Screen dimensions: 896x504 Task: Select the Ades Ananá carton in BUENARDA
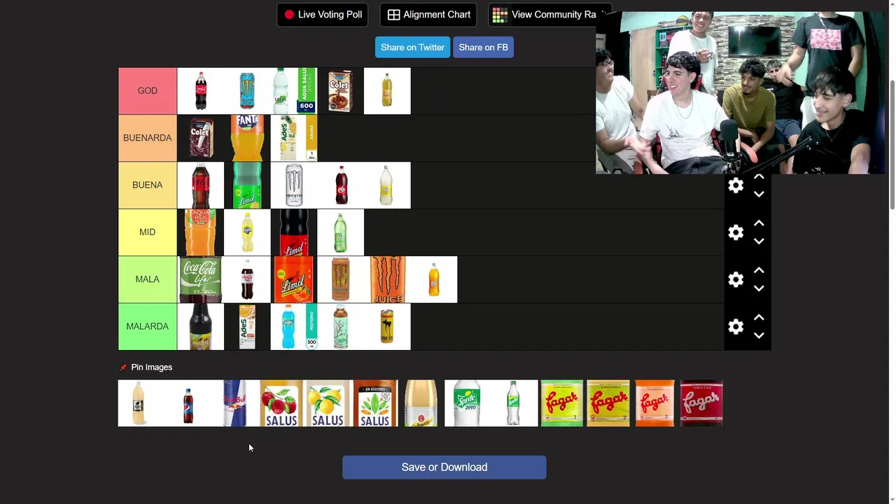pyautogui.click(x=294, y=138)
